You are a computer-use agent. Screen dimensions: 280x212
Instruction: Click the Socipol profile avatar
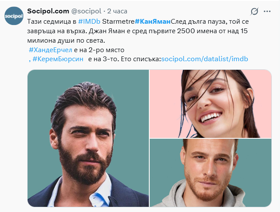14,16
